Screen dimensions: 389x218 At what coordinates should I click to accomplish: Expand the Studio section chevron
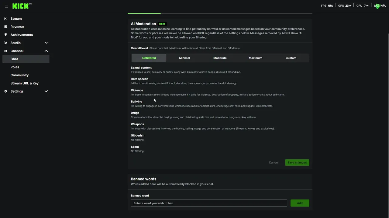46,43
